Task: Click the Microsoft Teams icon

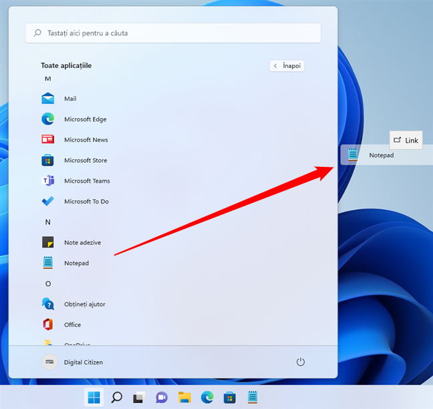Action: [48, 181]
